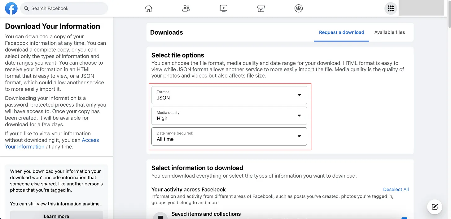Open the nine-dot menu grid icon
This screenshot has width=451, height=219.
(391, 9)
